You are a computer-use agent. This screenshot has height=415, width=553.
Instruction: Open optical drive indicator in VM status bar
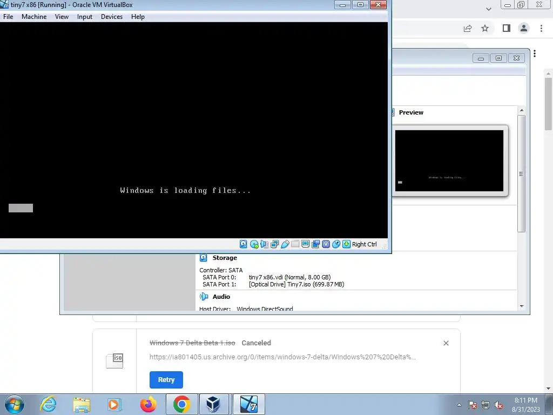click(254, 244)
